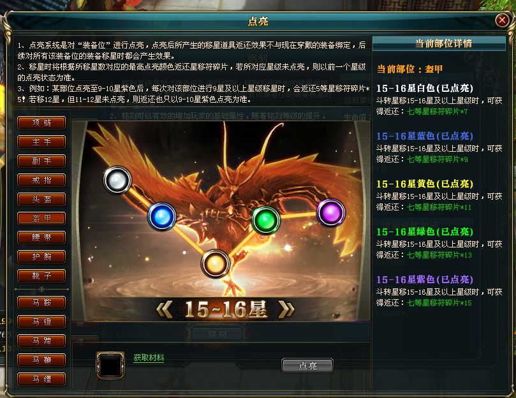This screenshot has height=398, width=516.
Task: Select the 主手 equipment slot
Action: (x=41, y=142)
